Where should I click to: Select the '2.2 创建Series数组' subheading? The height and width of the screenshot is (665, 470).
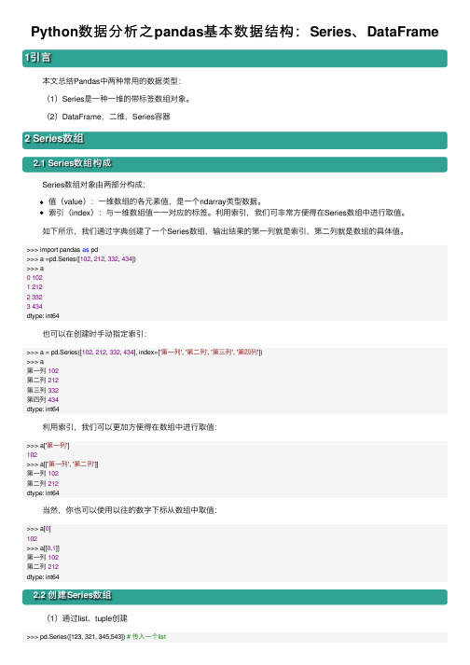(x=235, y=597)
